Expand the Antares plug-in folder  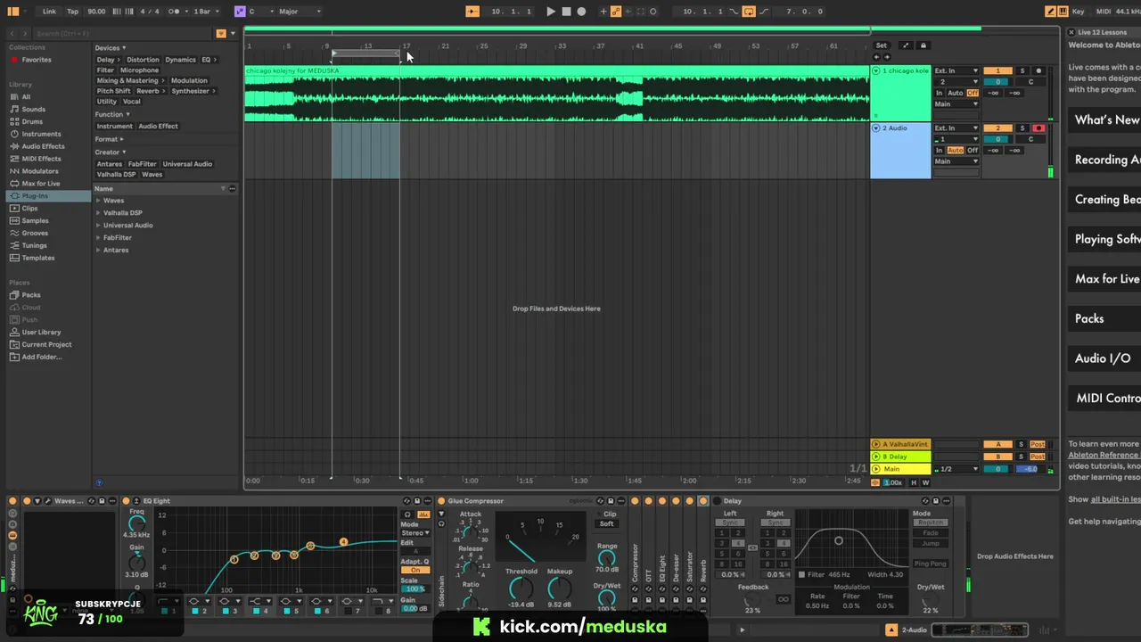[x=98, y=250]
